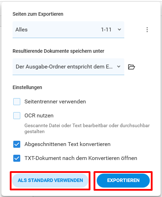Click the chevron on the Ausgabe-Ordner field

tap(119, 67)
